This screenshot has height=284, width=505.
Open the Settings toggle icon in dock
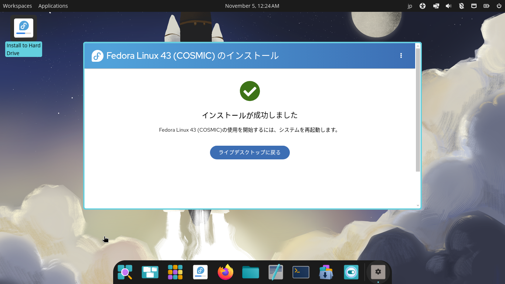coord(351,272)
